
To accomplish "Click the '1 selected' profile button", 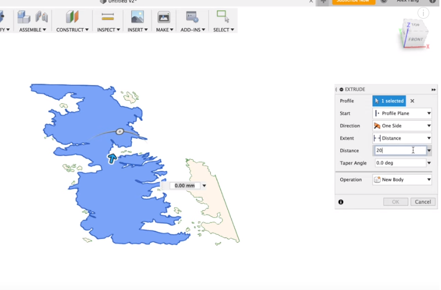I will tap(389, 101).
